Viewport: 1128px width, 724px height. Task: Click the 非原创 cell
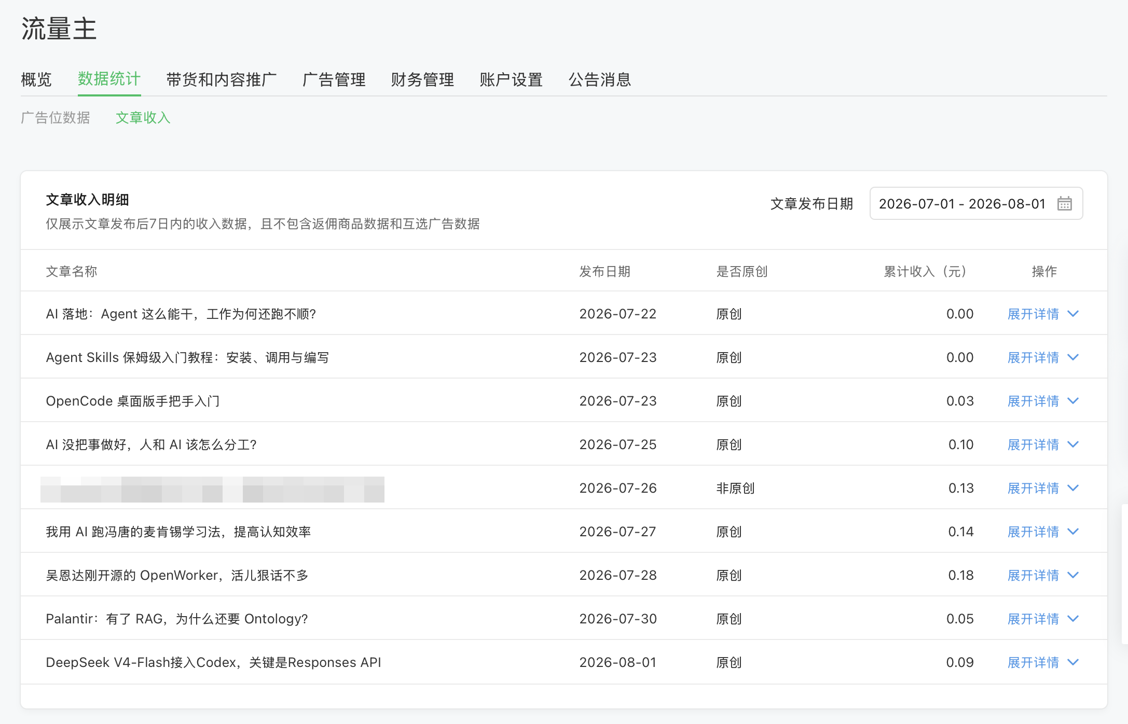[736, 488]
